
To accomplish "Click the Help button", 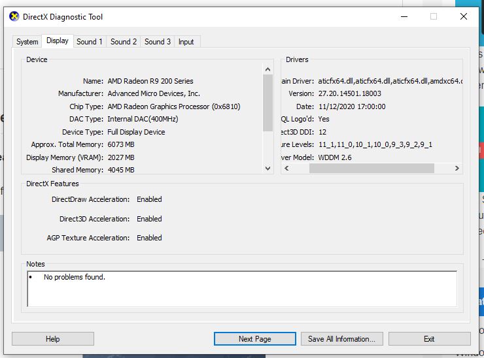I will [x=53, y=339].
